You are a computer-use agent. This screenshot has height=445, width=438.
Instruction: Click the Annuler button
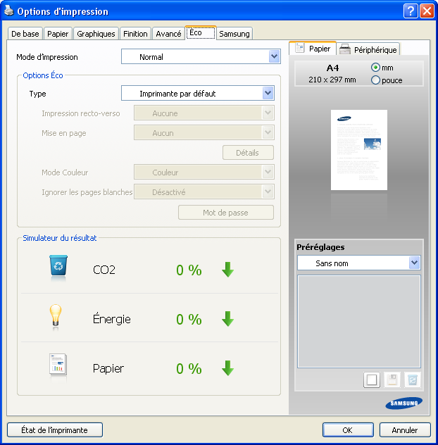(x=405, y=430)
